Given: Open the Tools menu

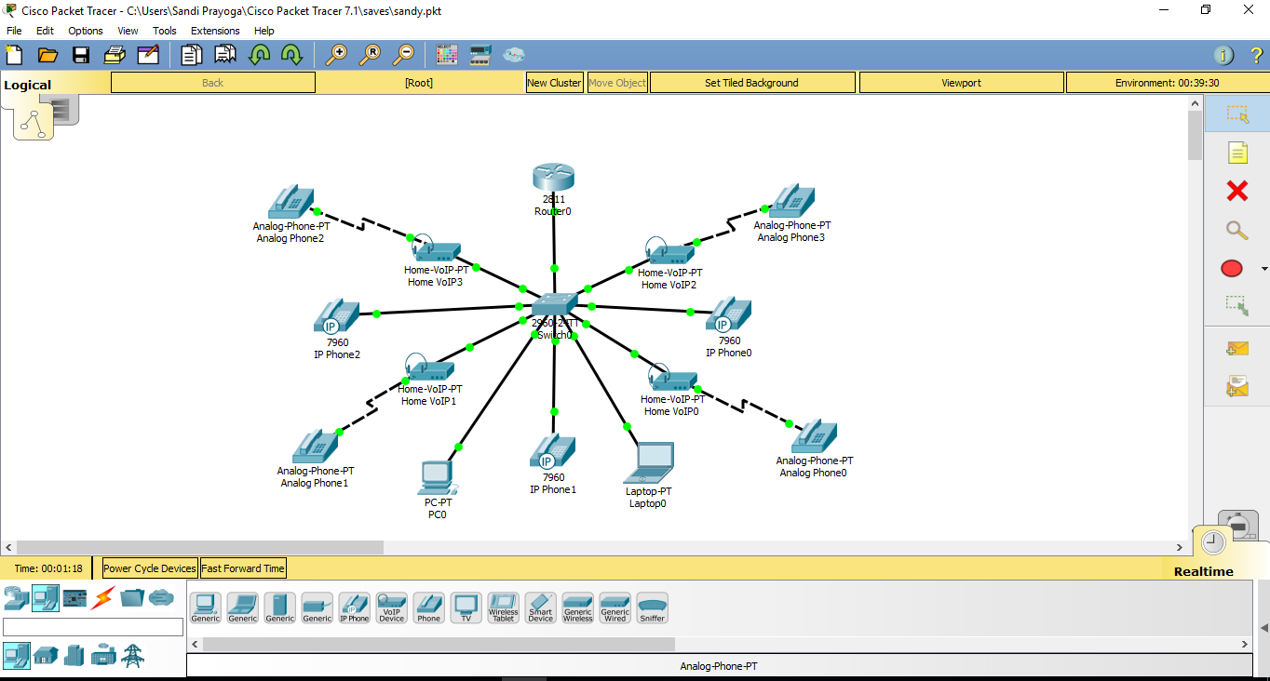Looking at the screenshot, I should [x=165, y=31].
